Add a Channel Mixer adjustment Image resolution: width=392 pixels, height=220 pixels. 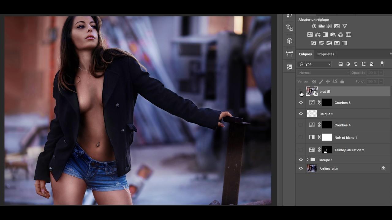341,35
